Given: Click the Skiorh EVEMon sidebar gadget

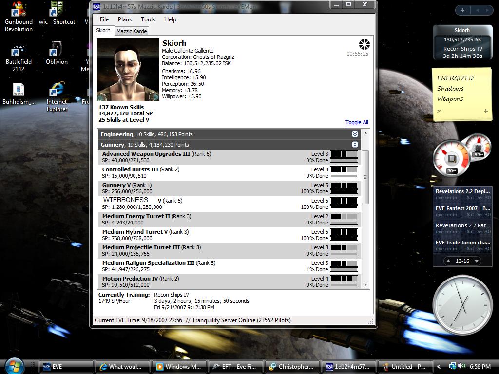Looking at the screenshot, I should (462, 43).
